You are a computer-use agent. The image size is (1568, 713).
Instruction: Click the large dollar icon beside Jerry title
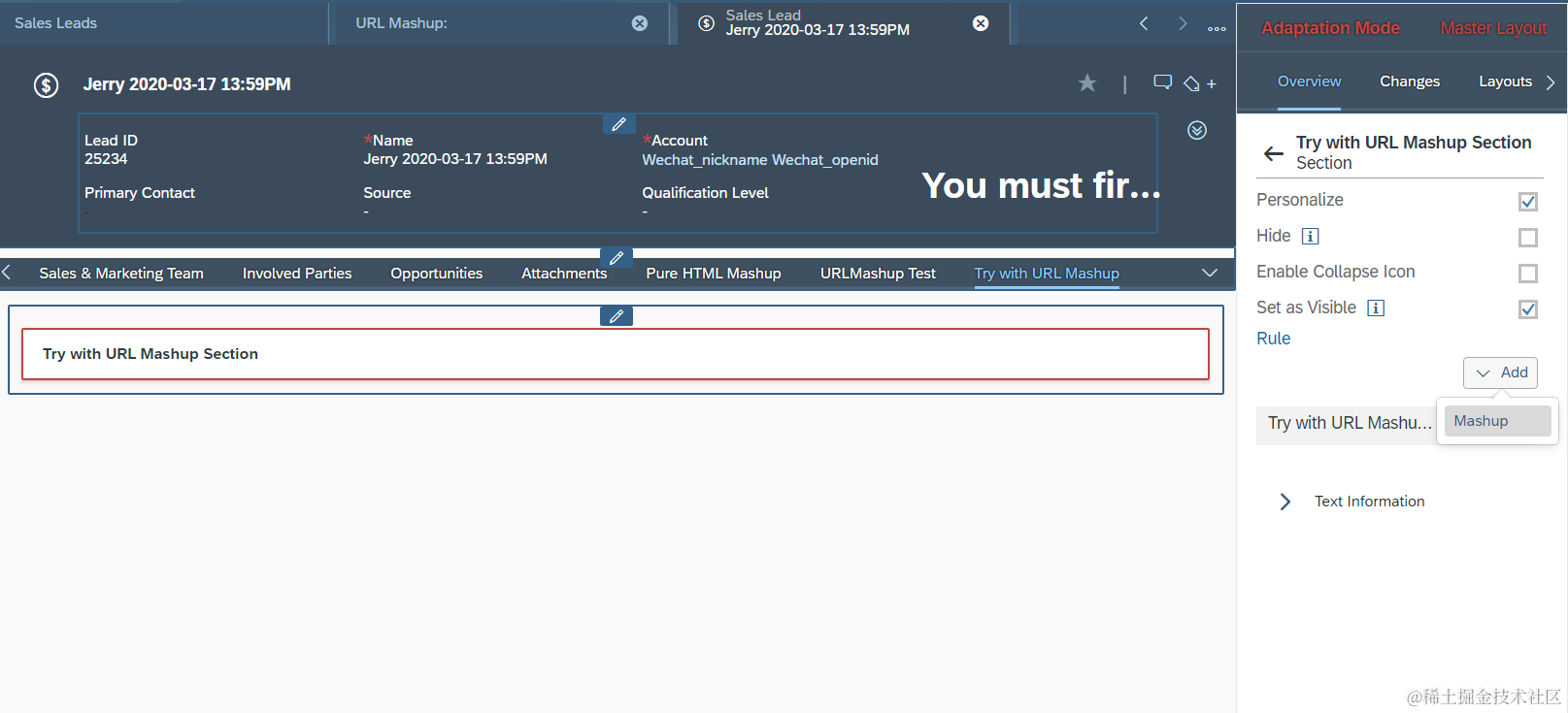click(x=46, y=85)
